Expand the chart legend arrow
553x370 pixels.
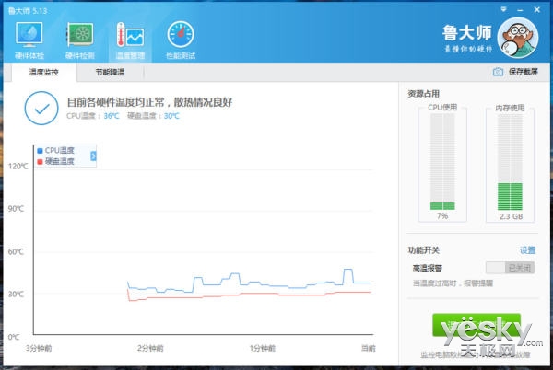tap(93, 156)
